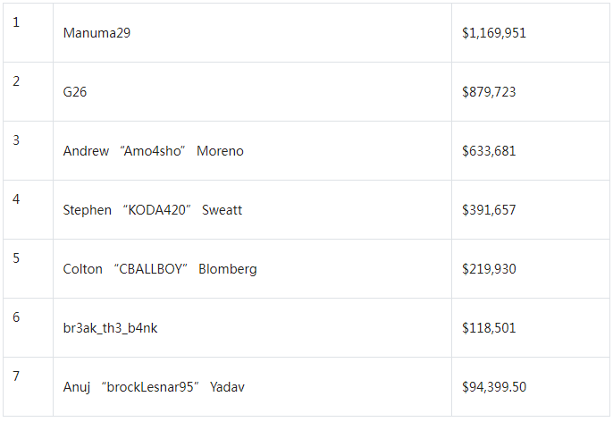Select the prize amount $118,501

[489, 328]
